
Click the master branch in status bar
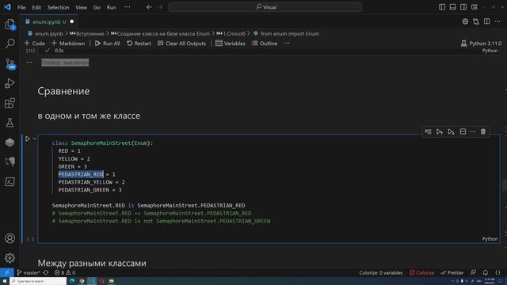click(x=29, y=272)
